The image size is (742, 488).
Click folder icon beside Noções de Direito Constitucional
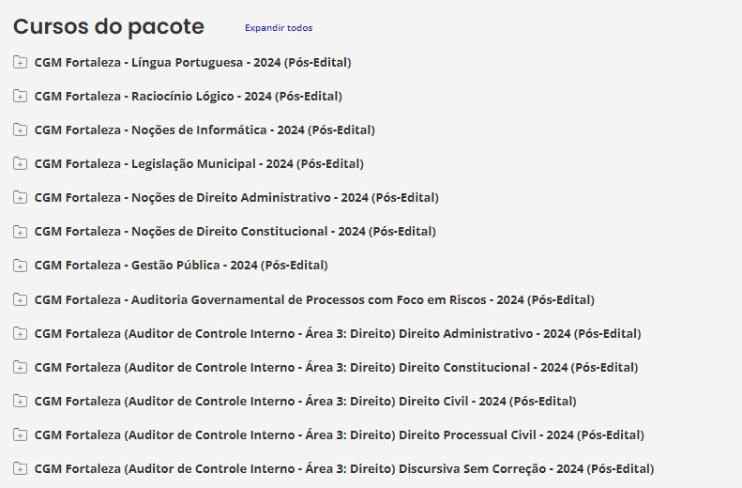pos(20,232)
